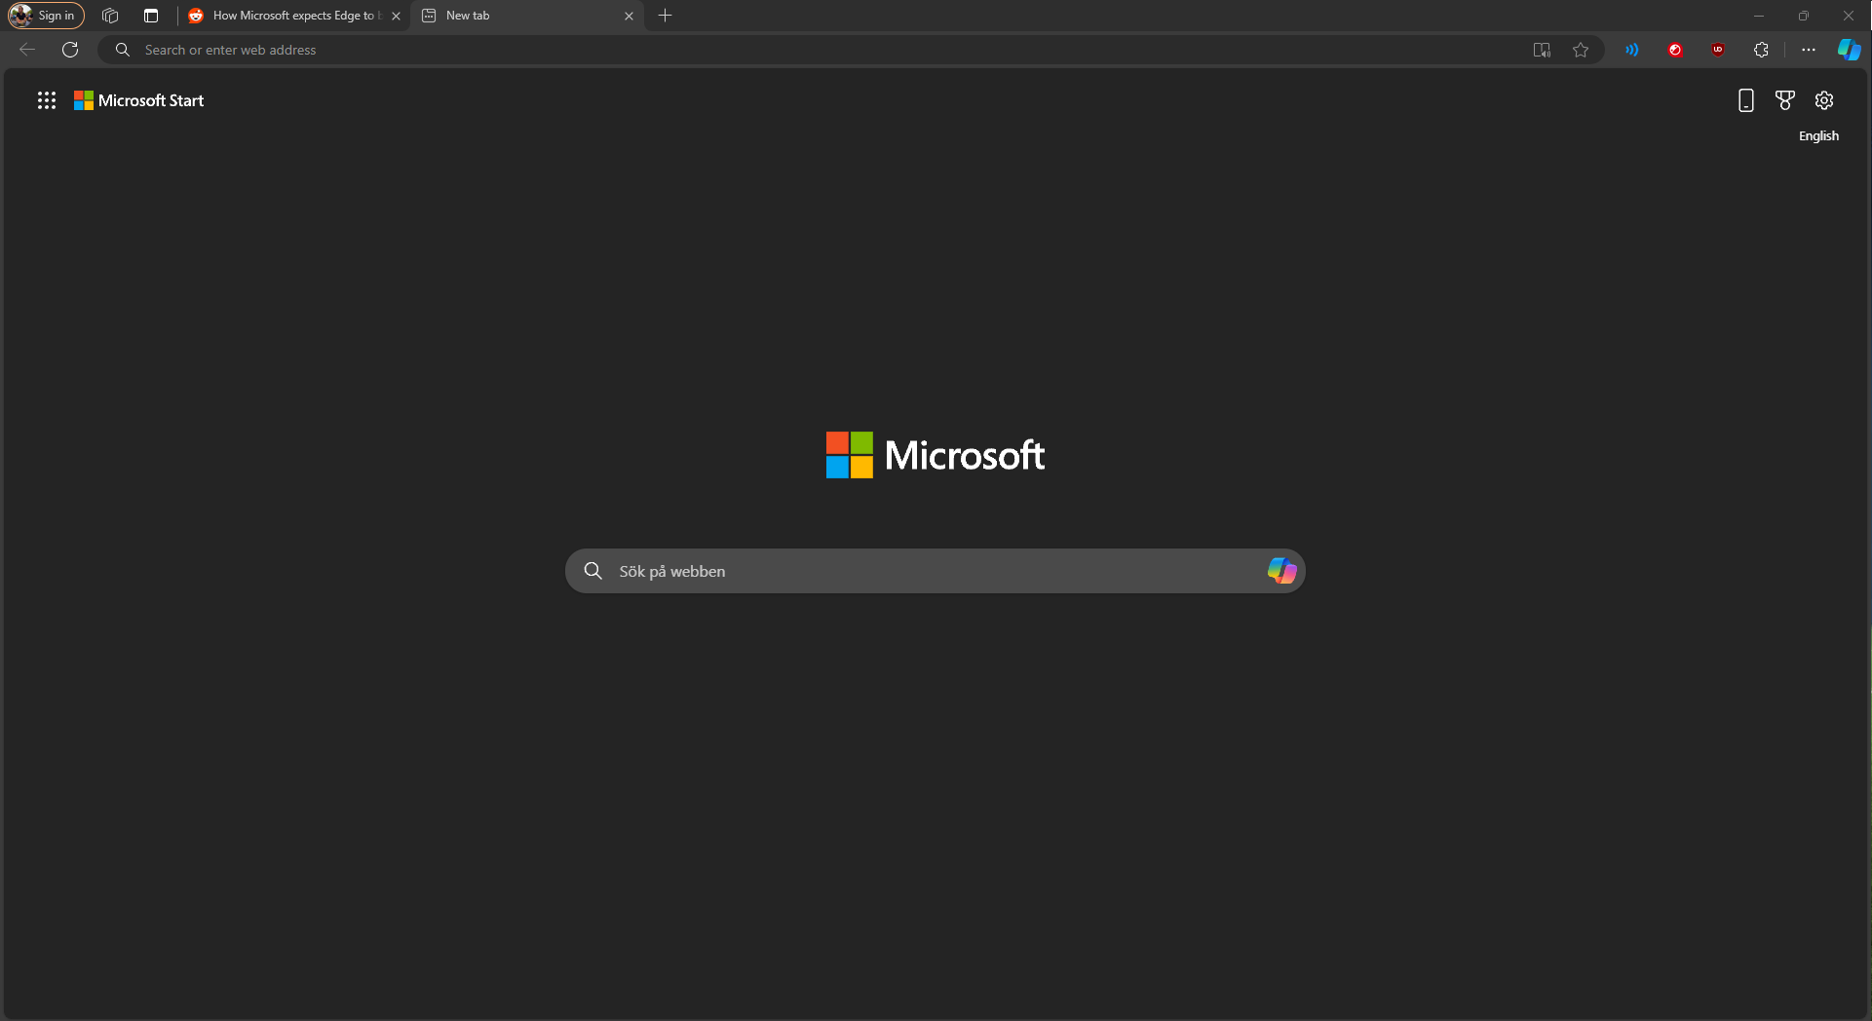Click the Microsoft Start logo link
Viewport: 1872px width, 1021px height.
pos(139,100)
